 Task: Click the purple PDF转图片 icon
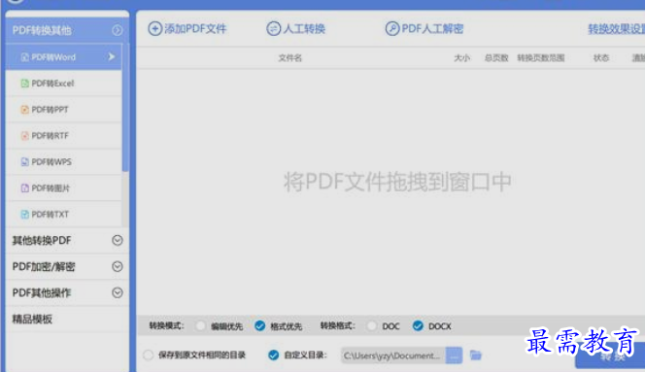tap(25, 188)
